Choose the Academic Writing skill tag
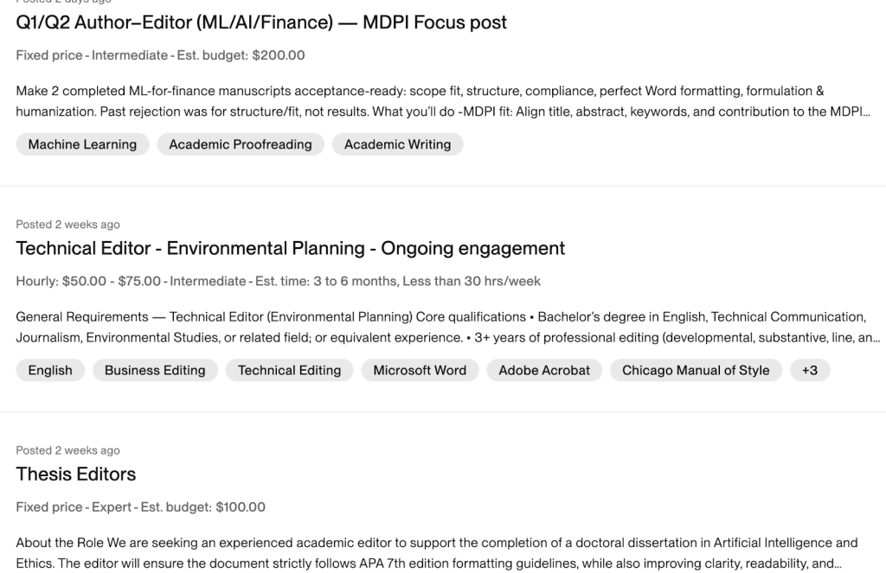The height and width of the screenshot is (573, 886). 397,144
